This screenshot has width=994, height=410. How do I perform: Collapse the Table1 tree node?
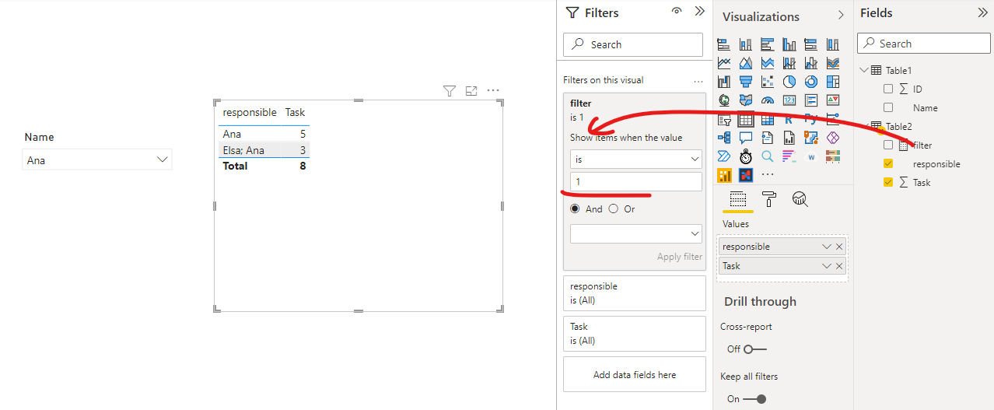(x=863, y=70)
